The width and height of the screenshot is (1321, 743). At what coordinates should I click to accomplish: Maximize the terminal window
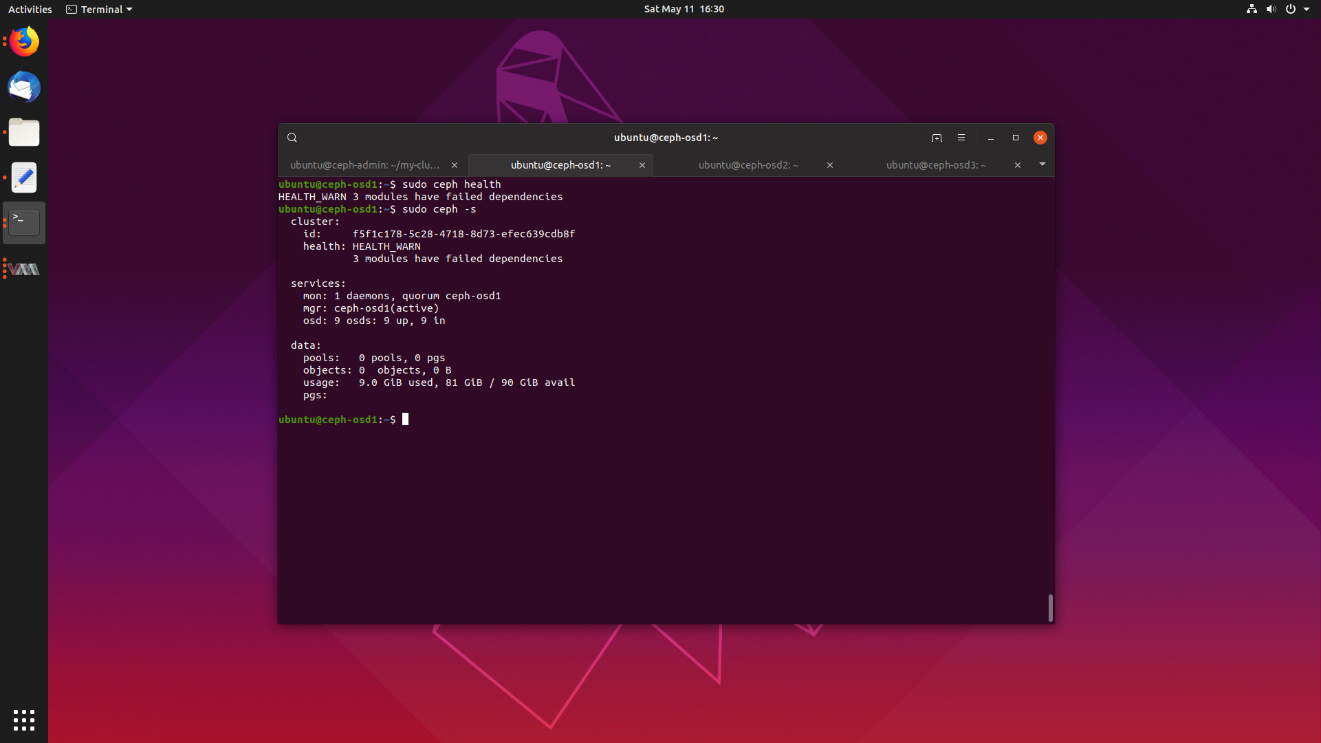pos(1016,138)
